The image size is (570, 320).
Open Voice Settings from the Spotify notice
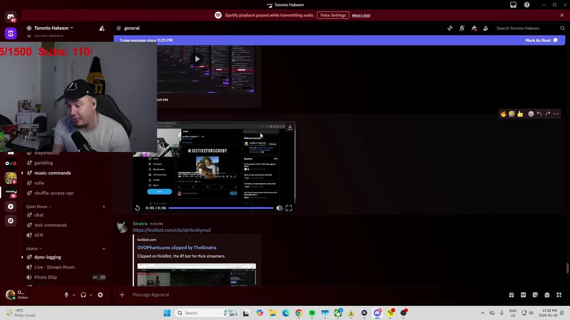coord(333,15)
